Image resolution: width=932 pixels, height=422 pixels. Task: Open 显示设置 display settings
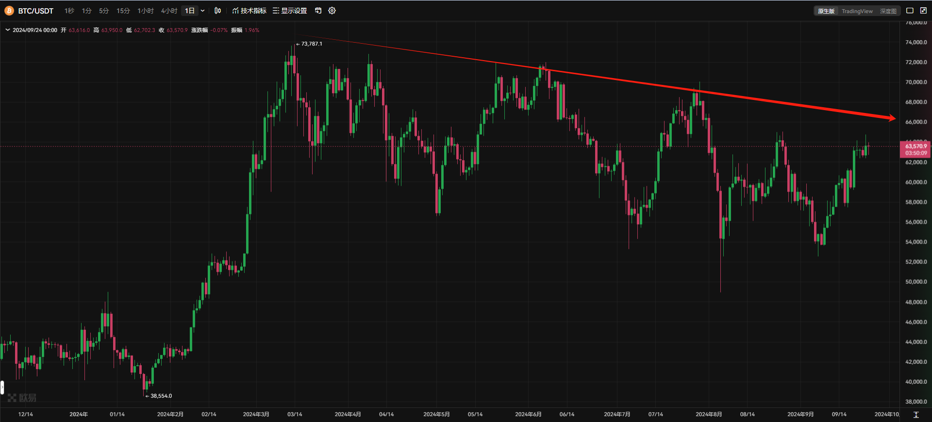coord(290,11)
